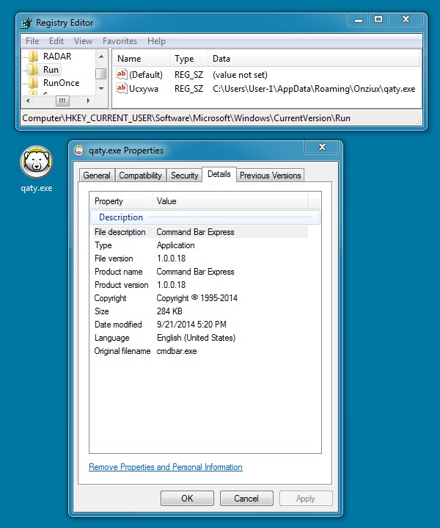Image resolution: width=440 pixels, height=528 pixels.
Task: Click the qaty.exe path in Data column
Action: (314, 89)
